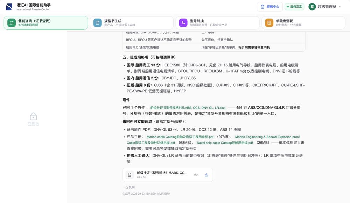Click bold text 报价前需单独核算消耗

[254, 47]
